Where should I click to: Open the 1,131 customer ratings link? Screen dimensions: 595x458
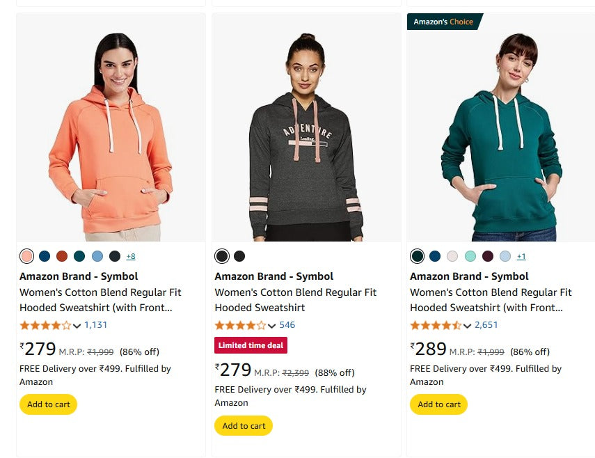[96, 325]
